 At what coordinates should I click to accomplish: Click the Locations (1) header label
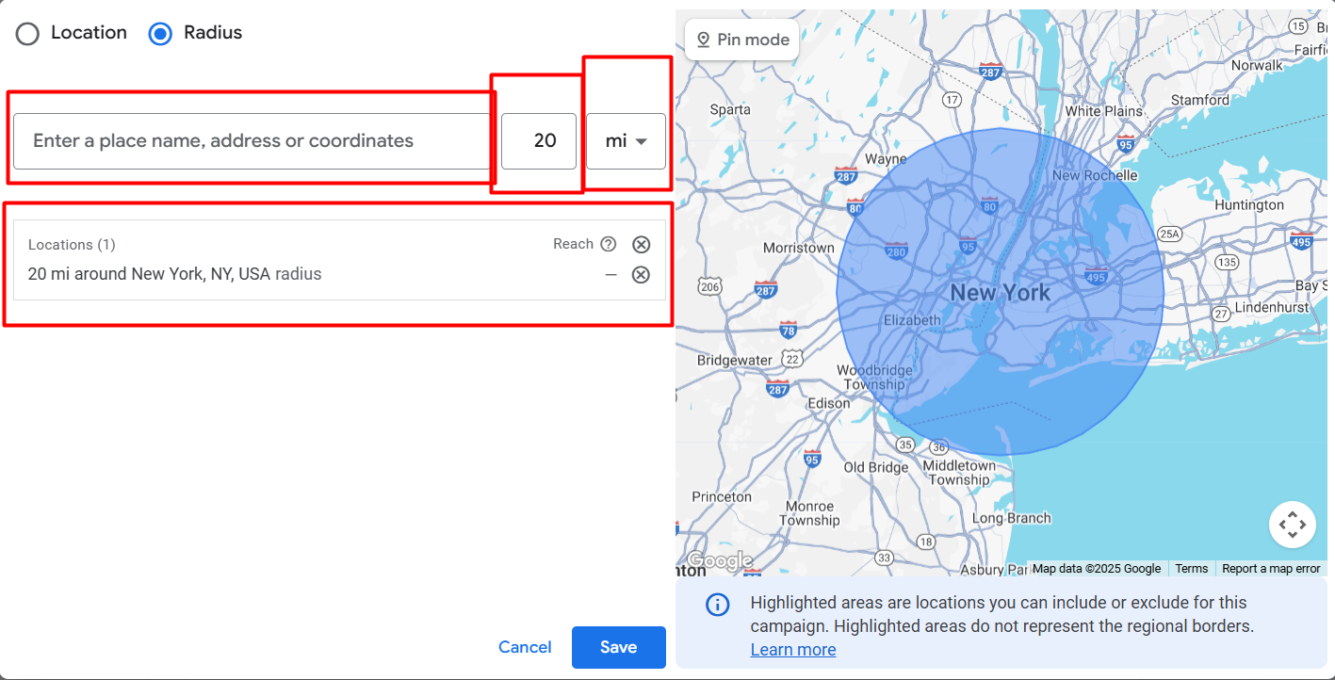(x=72, y=245)
